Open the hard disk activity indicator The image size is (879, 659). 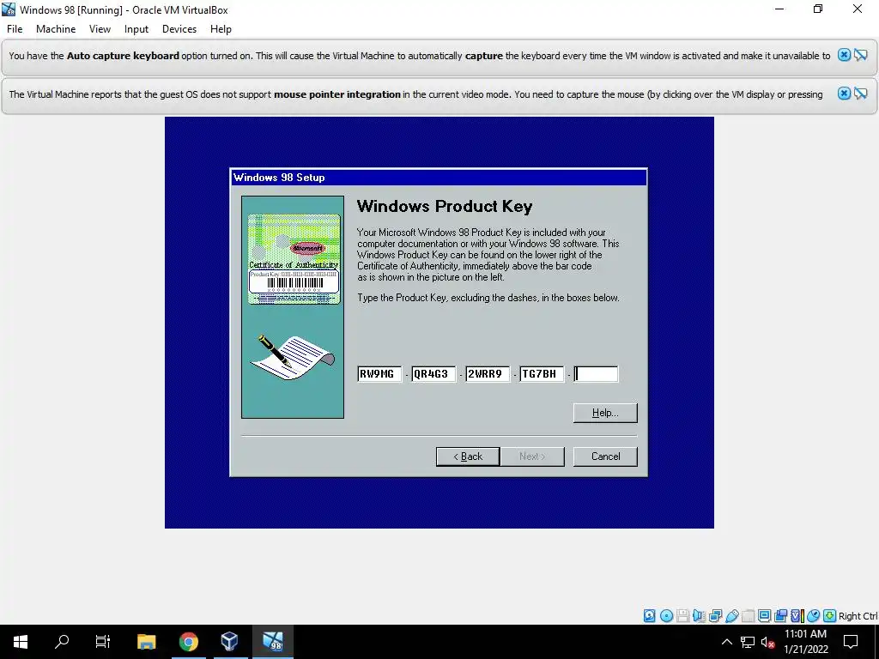click(x=649, y=616)
